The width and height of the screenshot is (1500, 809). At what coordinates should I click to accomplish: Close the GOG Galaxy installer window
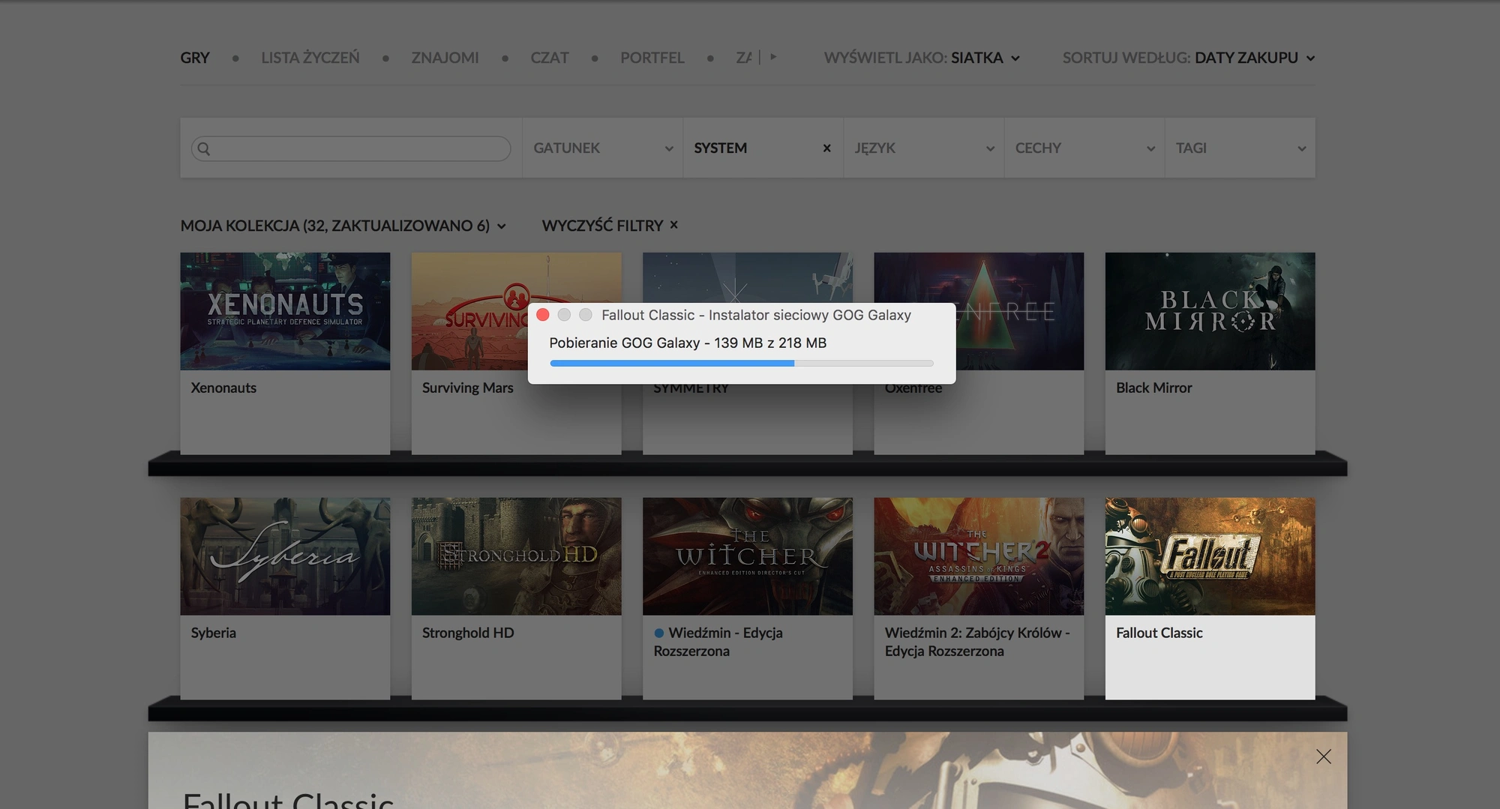click(543, 315)
